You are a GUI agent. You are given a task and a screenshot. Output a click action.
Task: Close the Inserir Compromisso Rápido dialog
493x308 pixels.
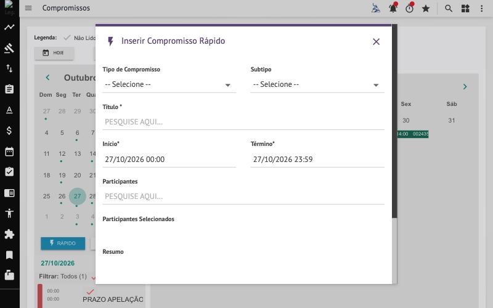pyautogui.click(x=376, y=41)
